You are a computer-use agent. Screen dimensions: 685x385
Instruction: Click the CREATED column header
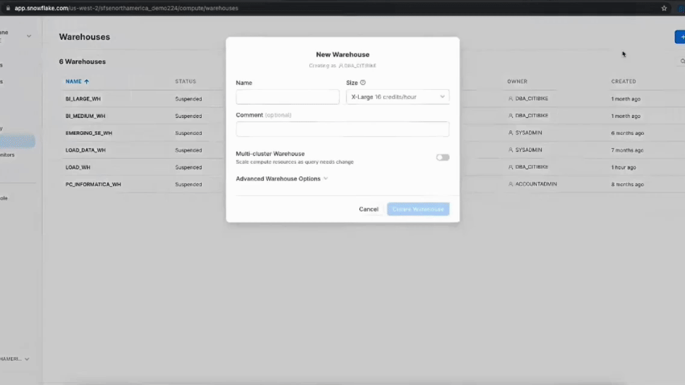[x=624, y=82]
